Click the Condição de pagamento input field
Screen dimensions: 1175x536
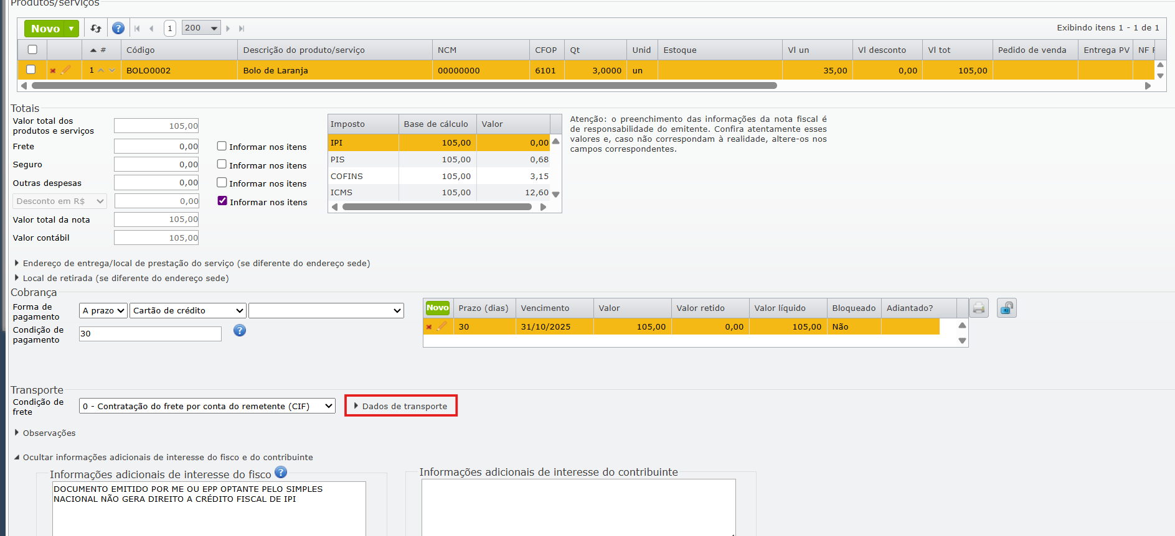pyautogui.click(x=150, y=334)
